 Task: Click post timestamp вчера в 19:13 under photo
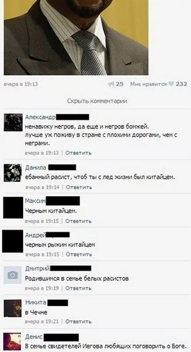click(x=21, y=84)
